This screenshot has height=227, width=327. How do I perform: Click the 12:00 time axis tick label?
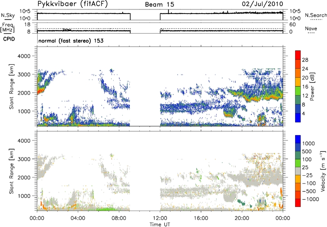tap(160, 218)
